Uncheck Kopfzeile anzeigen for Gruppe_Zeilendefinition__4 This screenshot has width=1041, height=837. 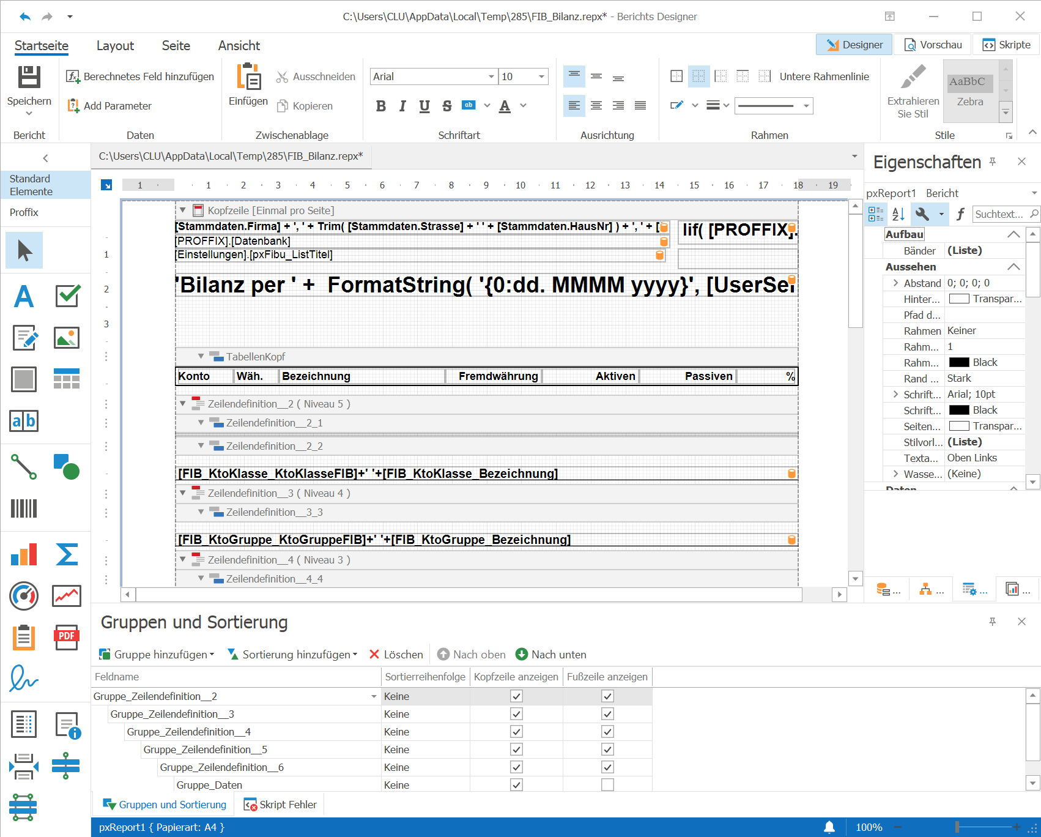pyautogui.click(x=517, y=732)
